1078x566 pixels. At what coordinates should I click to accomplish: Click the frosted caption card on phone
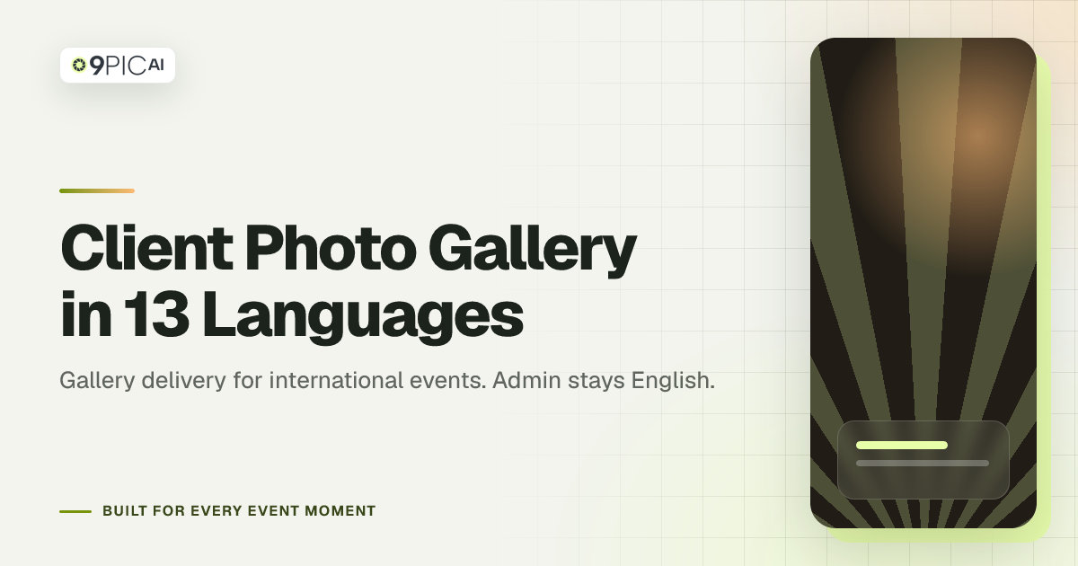923,460
